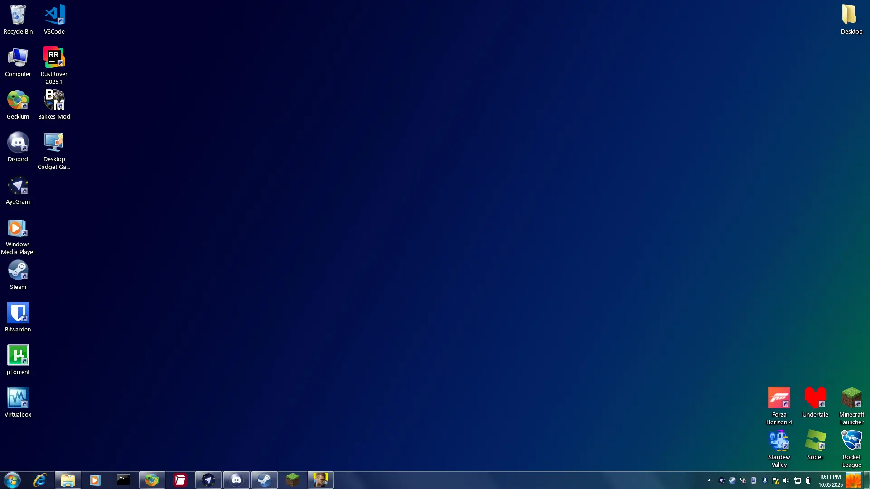Select Windows Media Player desktop shortcut

[18, 236]
